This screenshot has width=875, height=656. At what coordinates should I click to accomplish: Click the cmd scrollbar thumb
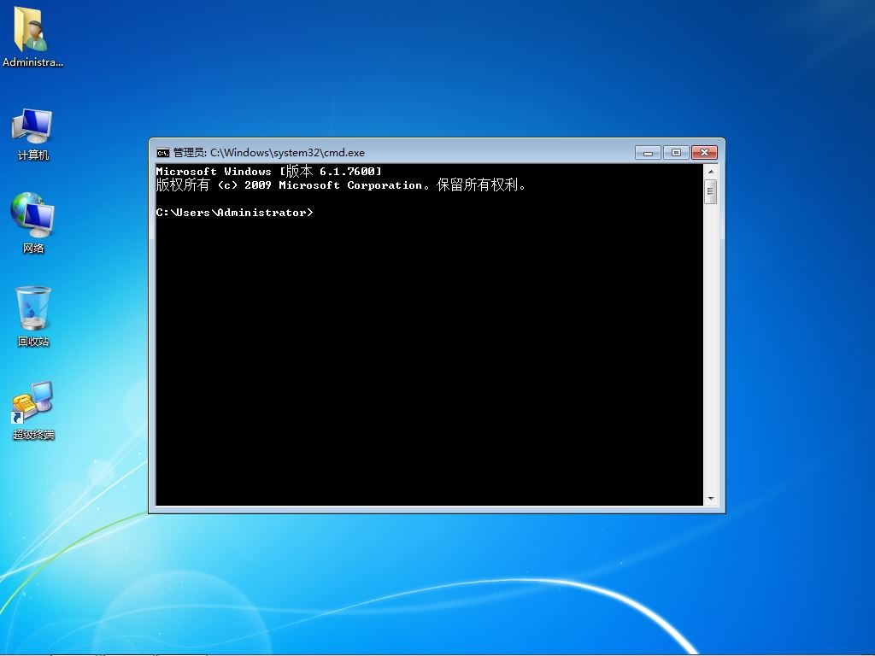point(711,192)
